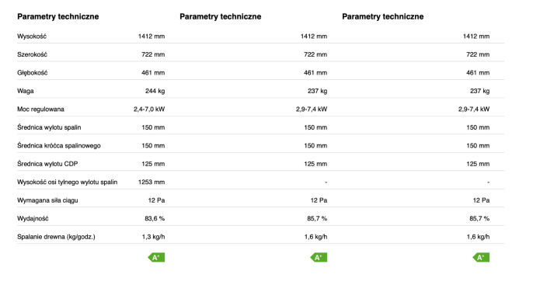Select the middle Parametry techniczne heading
The image size is (540, 285).
(221, 16)
